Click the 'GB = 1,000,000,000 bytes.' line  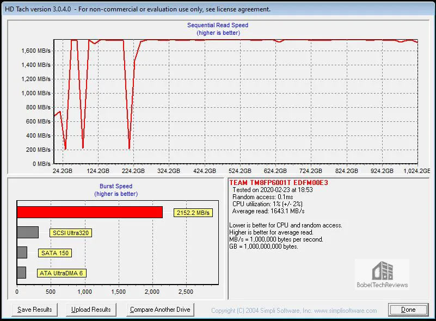(263, 246)
